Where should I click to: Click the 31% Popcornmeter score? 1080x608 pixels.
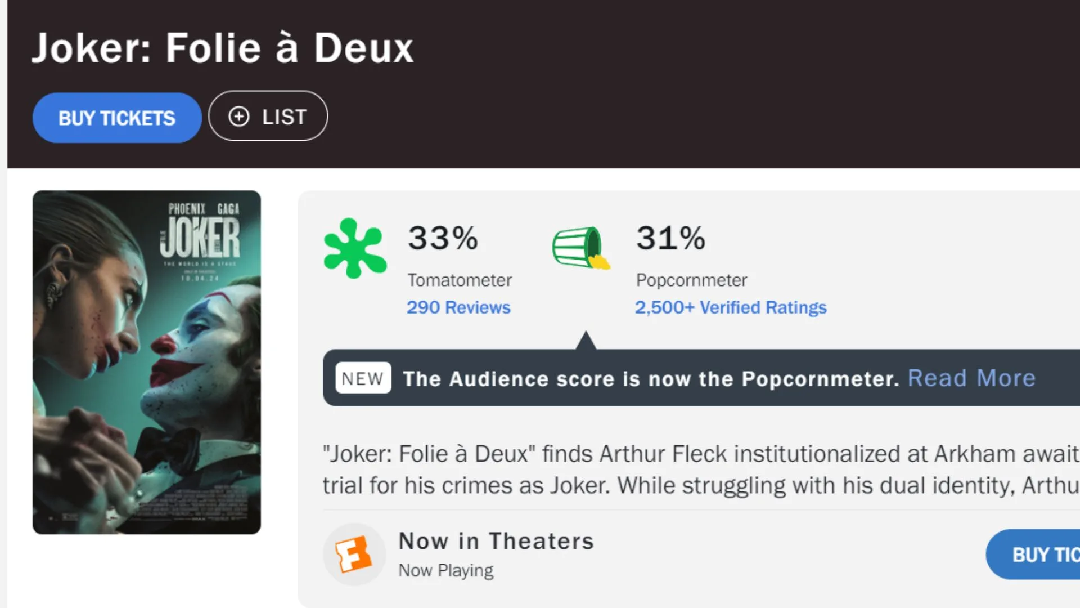671,238
